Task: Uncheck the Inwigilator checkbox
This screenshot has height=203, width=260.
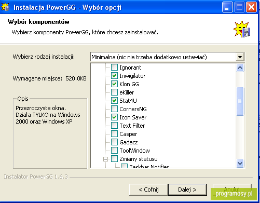Action: click(x=114, y=76)
